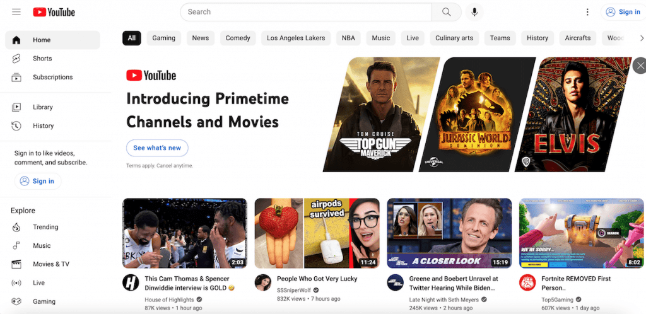Click the Top Gun Maverick poster

click(381, 114)
